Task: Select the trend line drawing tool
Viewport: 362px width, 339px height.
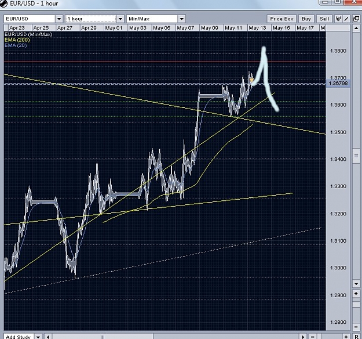Action: [x=346, y=19]
